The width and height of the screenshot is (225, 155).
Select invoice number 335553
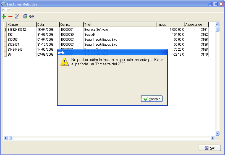[x=22, y=40]
